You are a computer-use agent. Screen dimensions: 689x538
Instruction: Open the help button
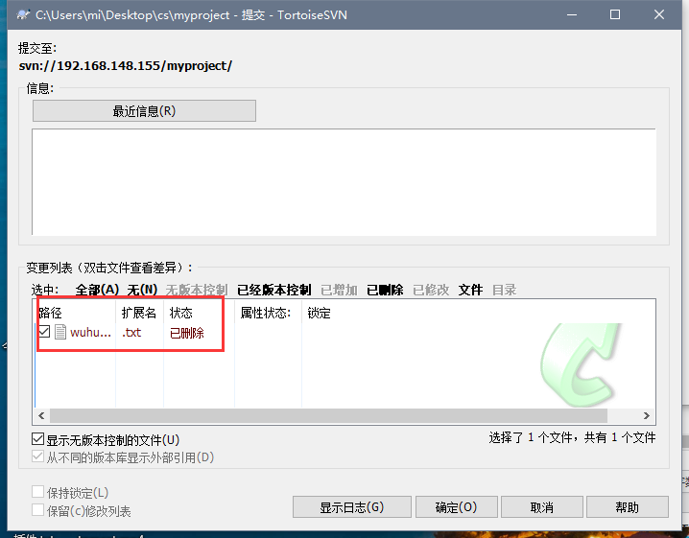pos(627,507)
